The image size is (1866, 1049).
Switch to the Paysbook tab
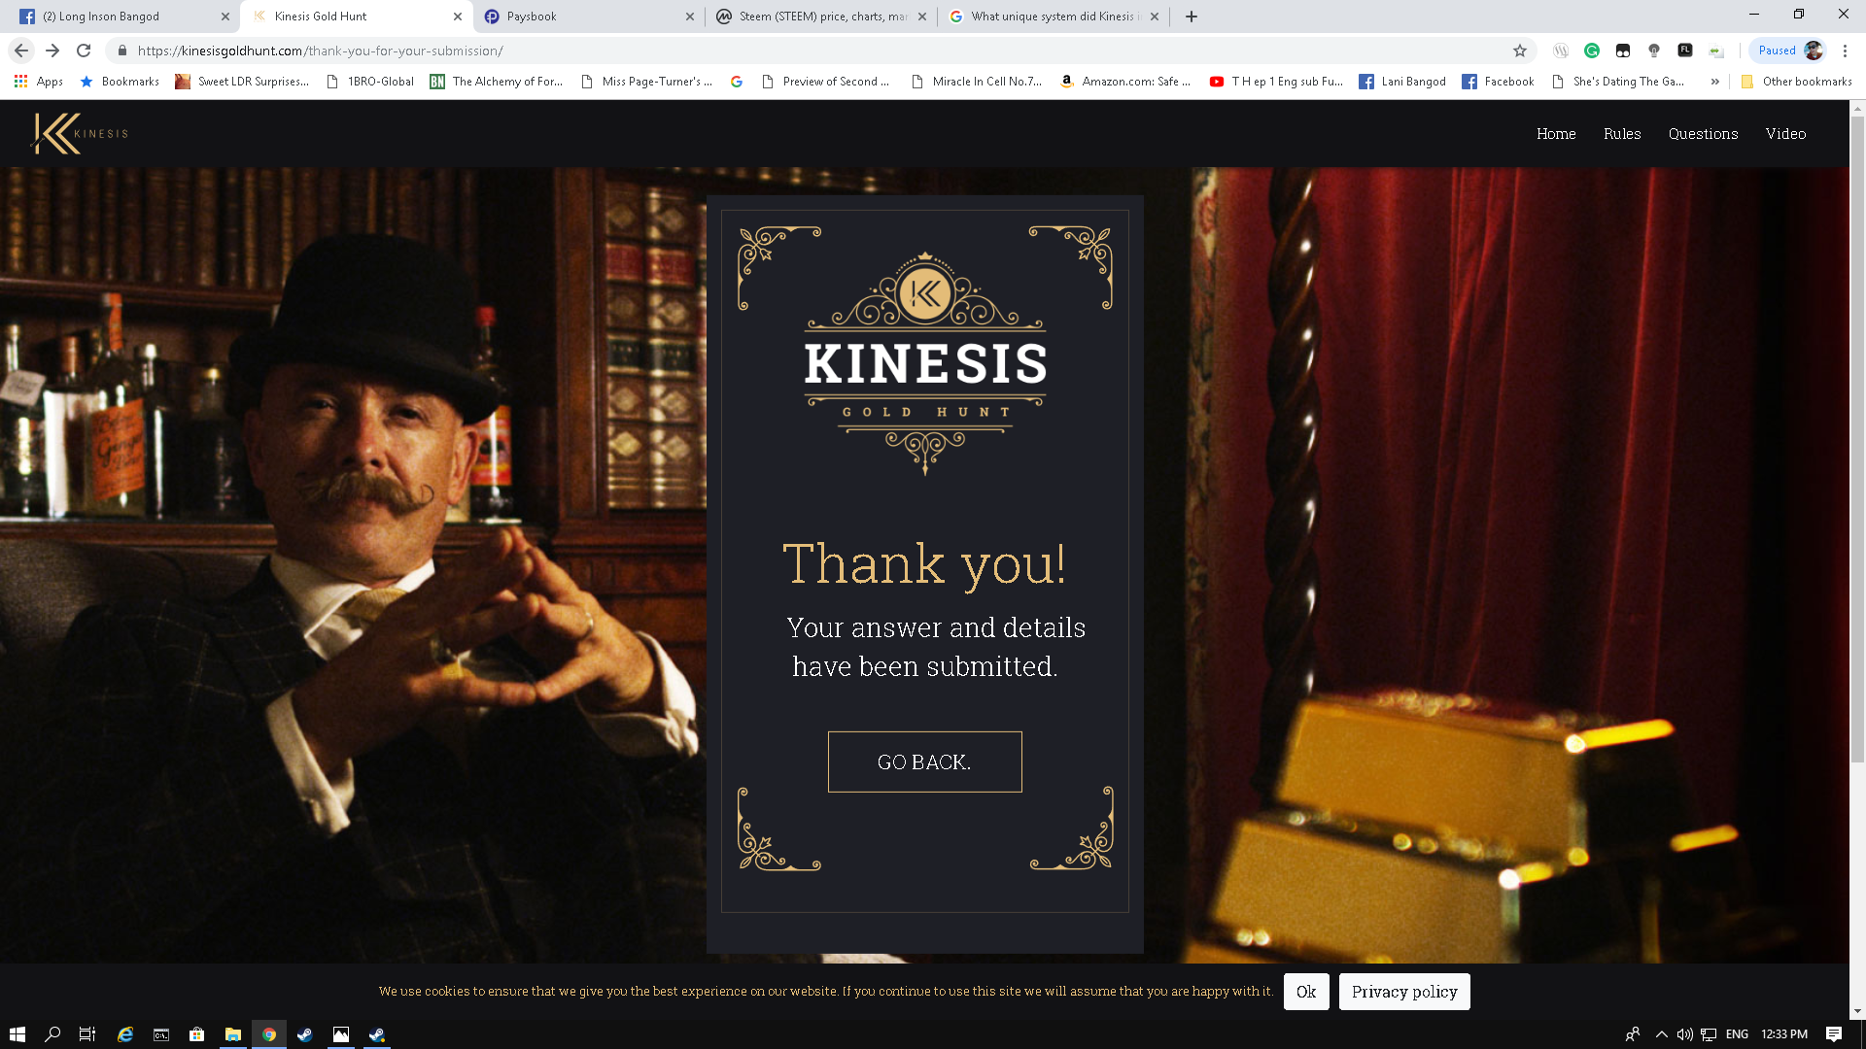pyautogui.click(x=588, y=17)
